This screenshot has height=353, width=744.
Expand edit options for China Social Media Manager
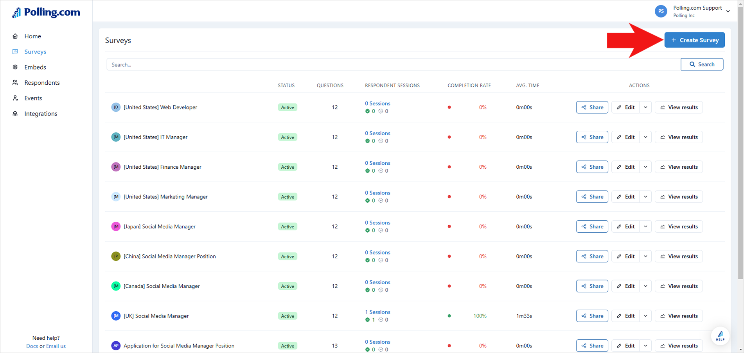click(645, 256)
